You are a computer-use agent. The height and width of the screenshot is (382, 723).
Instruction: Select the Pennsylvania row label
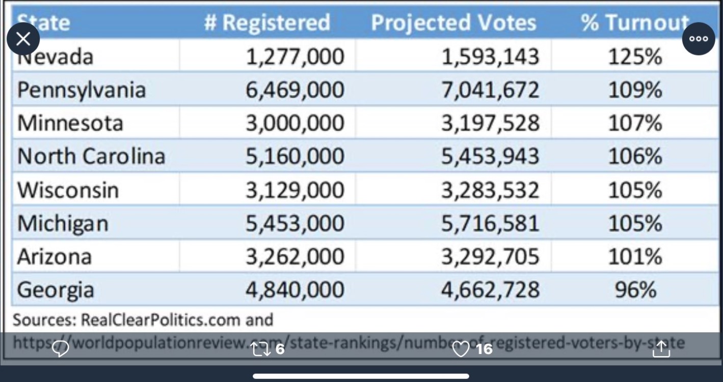click(82, 90)
